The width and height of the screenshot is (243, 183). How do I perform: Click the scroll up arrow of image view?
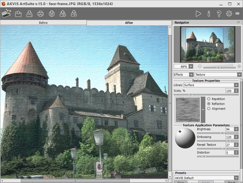(170, 27)
